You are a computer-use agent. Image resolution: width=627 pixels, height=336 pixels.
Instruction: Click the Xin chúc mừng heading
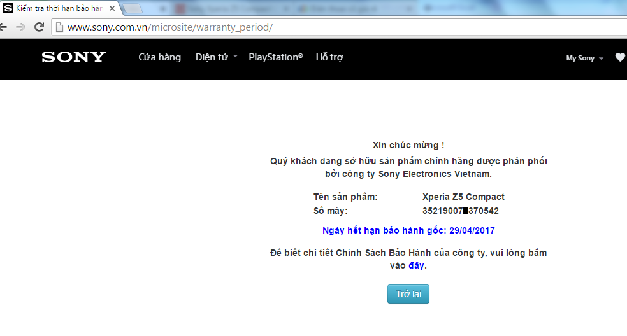[408, 146]
